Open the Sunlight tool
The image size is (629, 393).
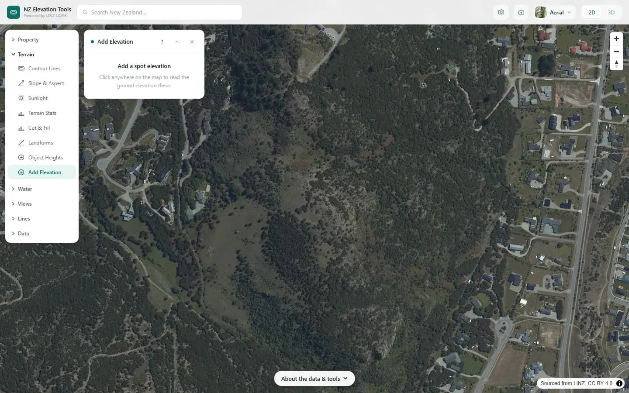coord(42,98)
